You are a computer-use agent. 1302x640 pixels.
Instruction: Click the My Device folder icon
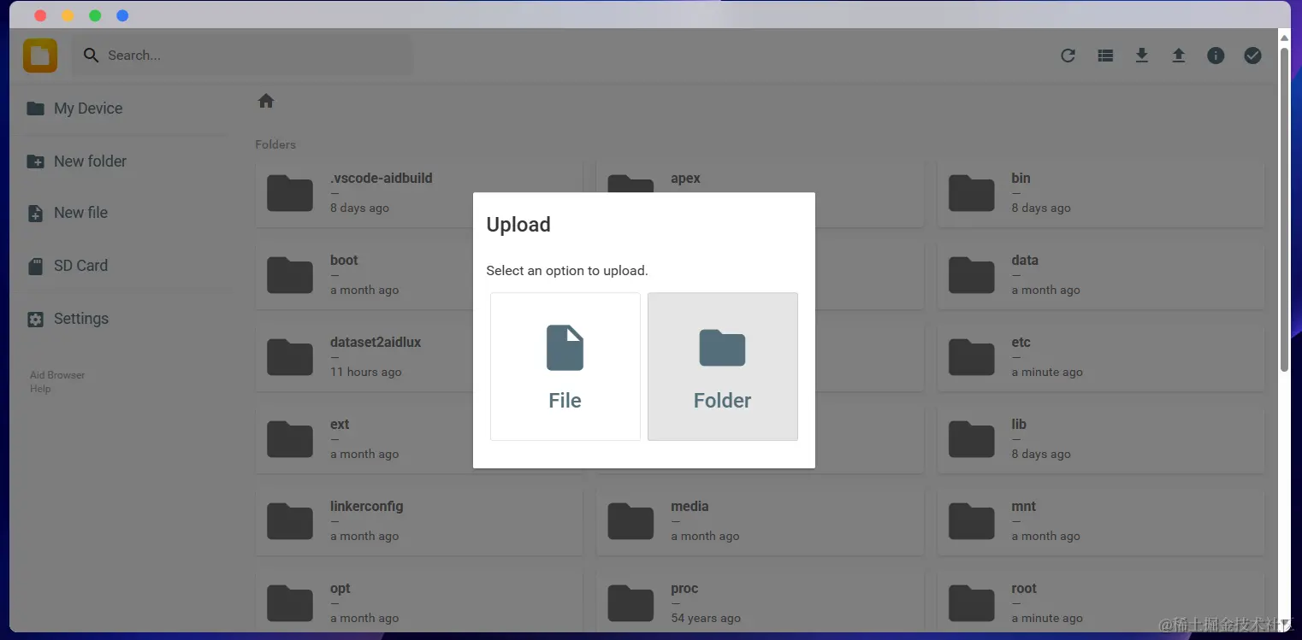pyautogui.click(x=35, y=109)
